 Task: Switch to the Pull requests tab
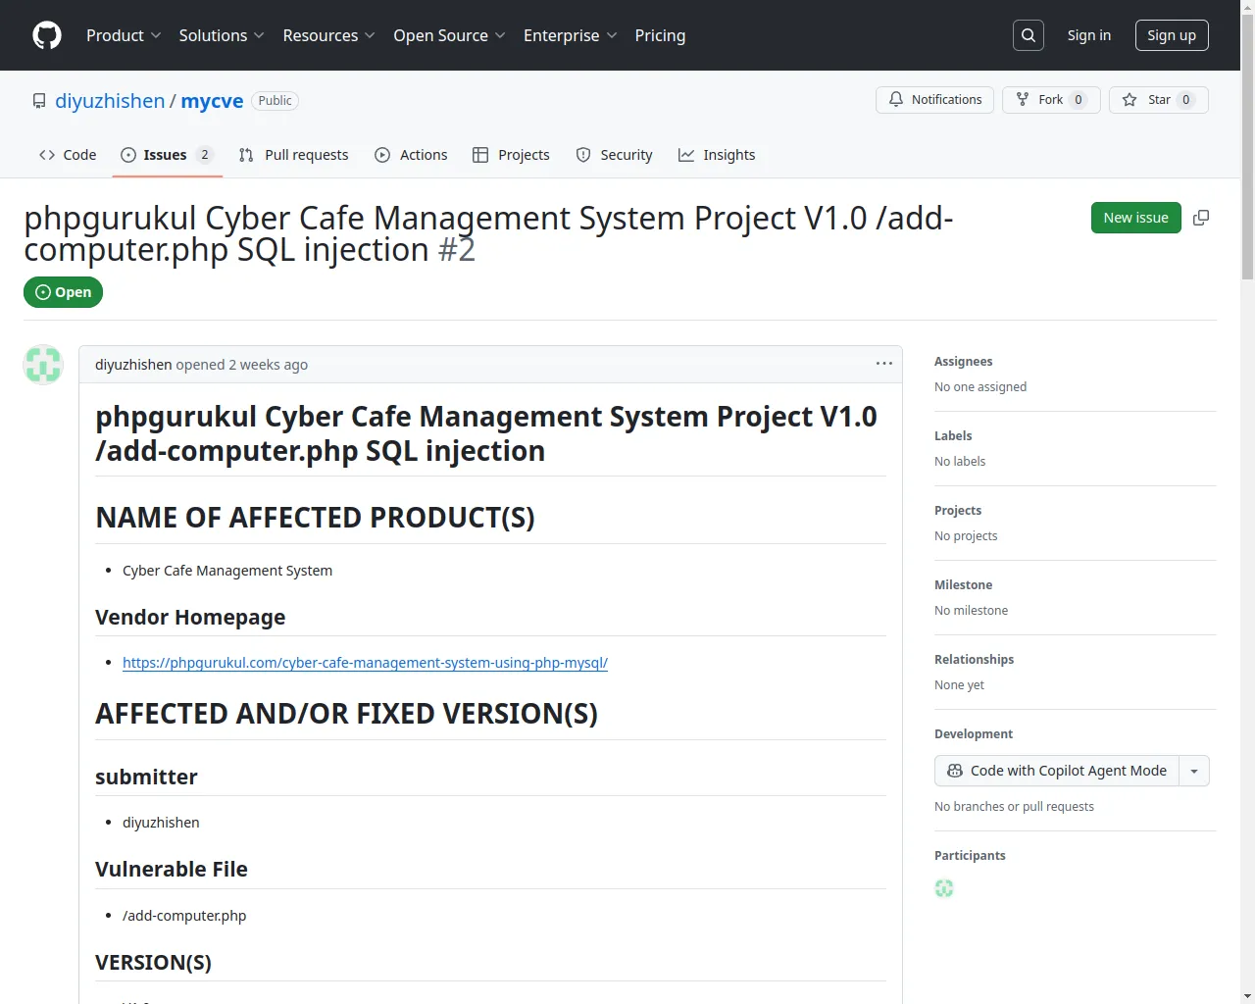[x=293, y=155]
